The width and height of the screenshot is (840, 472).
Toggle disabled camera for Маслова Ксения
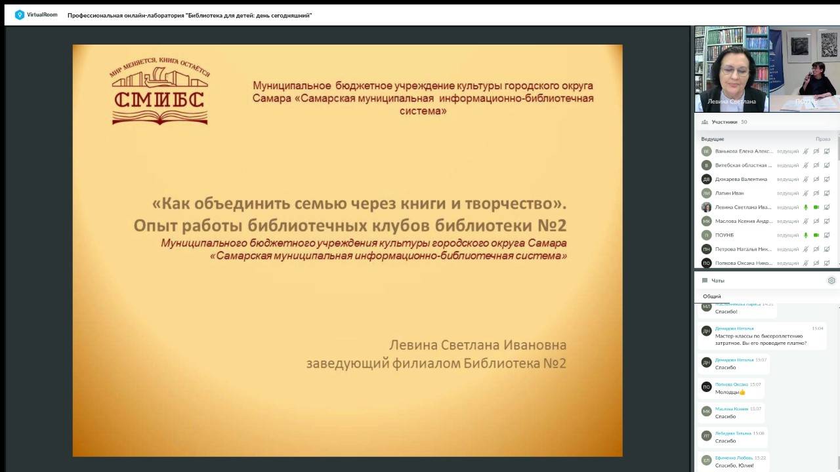(816, 221)
